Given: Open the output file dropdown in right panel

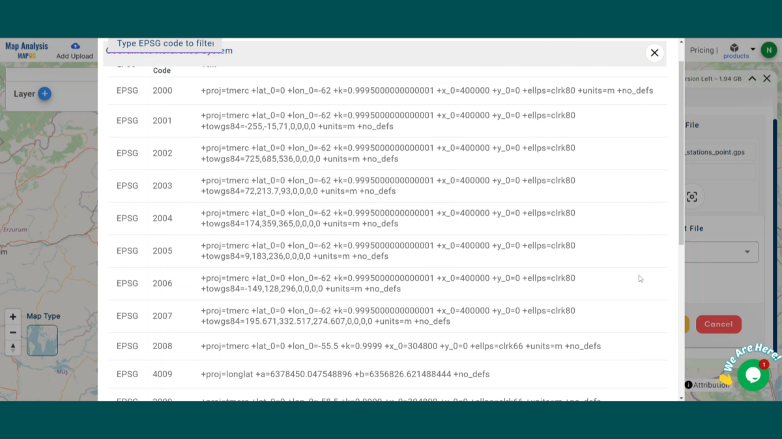Looking at the screenshot, I should coord(747,252).
